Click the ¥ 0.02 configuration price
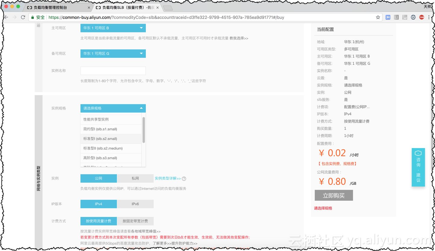Viewport: 435px width, 251px height. click(332, 153)
